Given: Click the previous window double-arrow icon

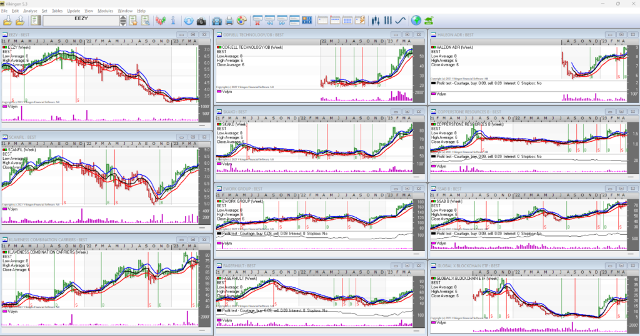Looking at the screenshot, I should point(270,21).
